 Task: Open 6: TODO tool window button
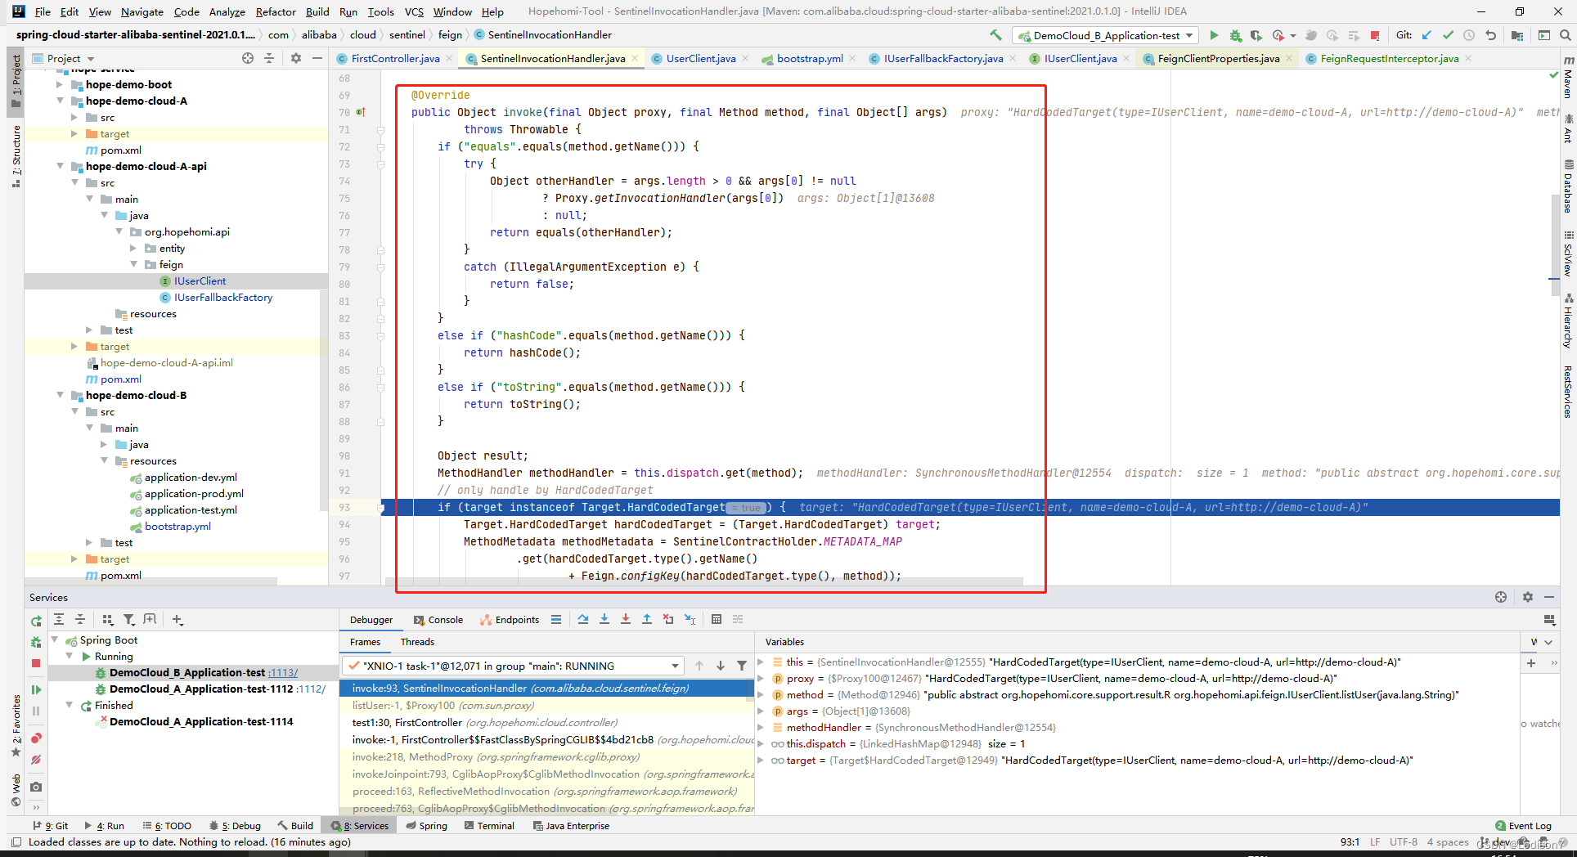point(167,826)
